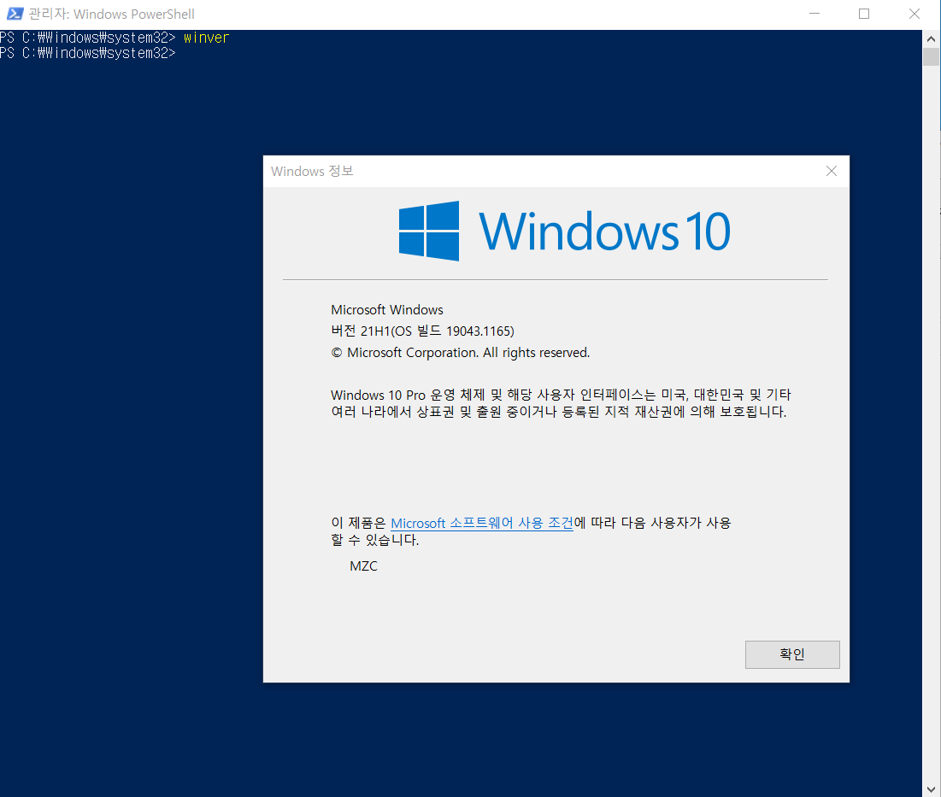Click the Microsoft Windows label
This screenshot has height=797, width=941.
(x=387, y=310)
